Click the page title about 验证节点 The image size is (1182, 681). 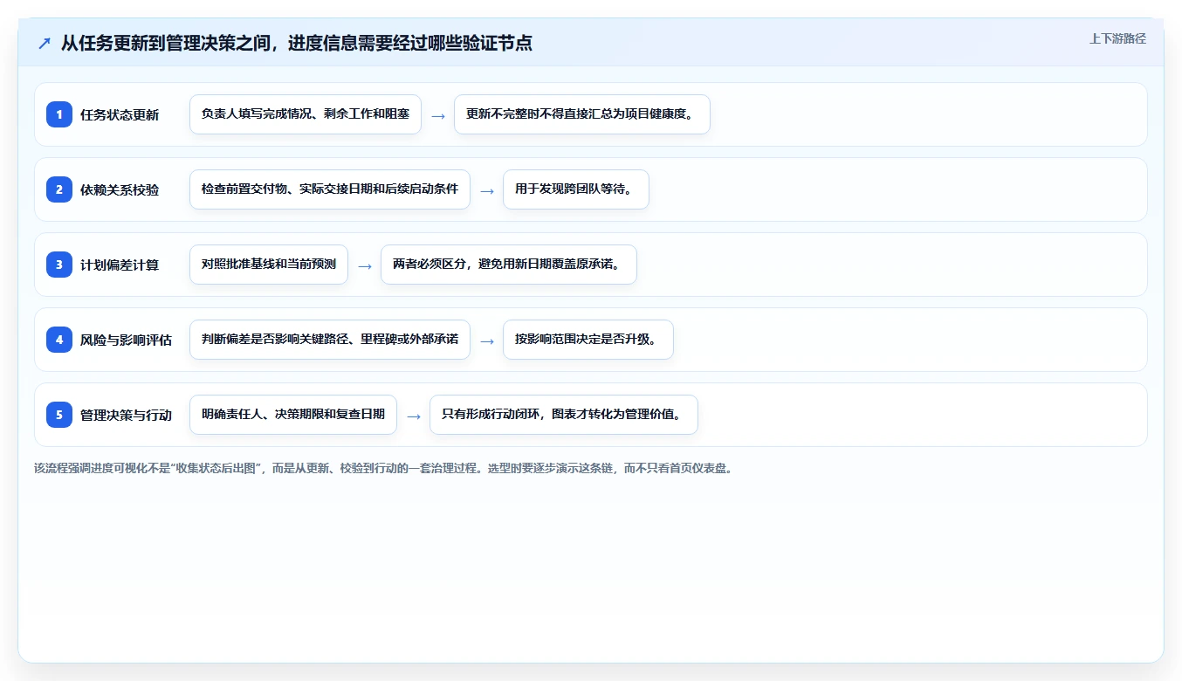pos(297,43)
